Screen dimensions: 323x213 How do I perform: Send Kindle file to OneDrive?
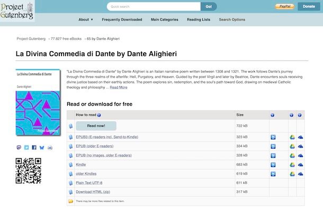300,165
